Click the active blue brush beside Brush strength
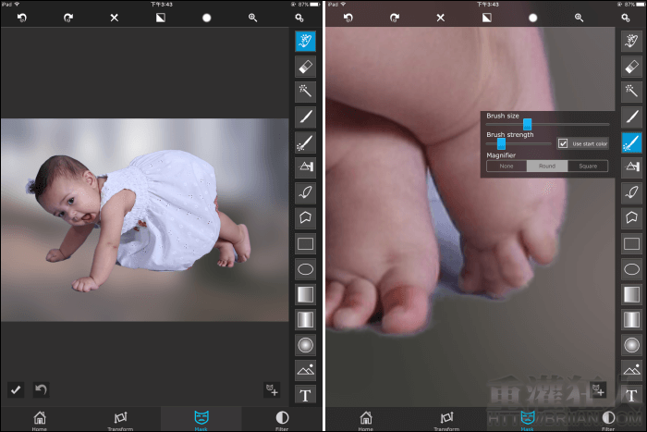Screen dimensions: 647x432 coord(631,142)
